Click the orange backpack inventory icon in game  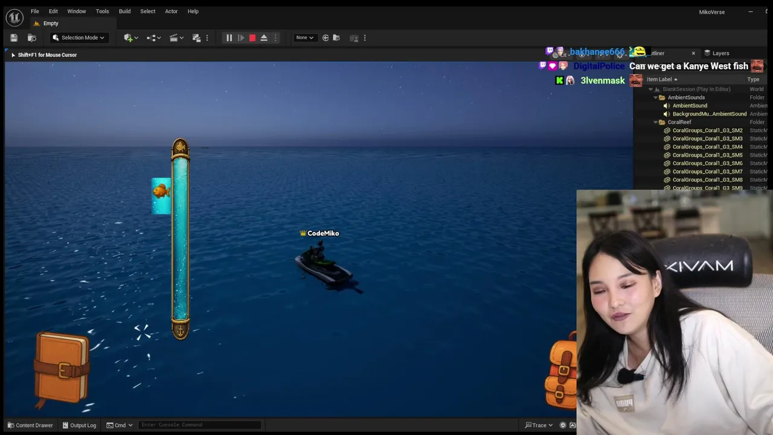[561, 372]
